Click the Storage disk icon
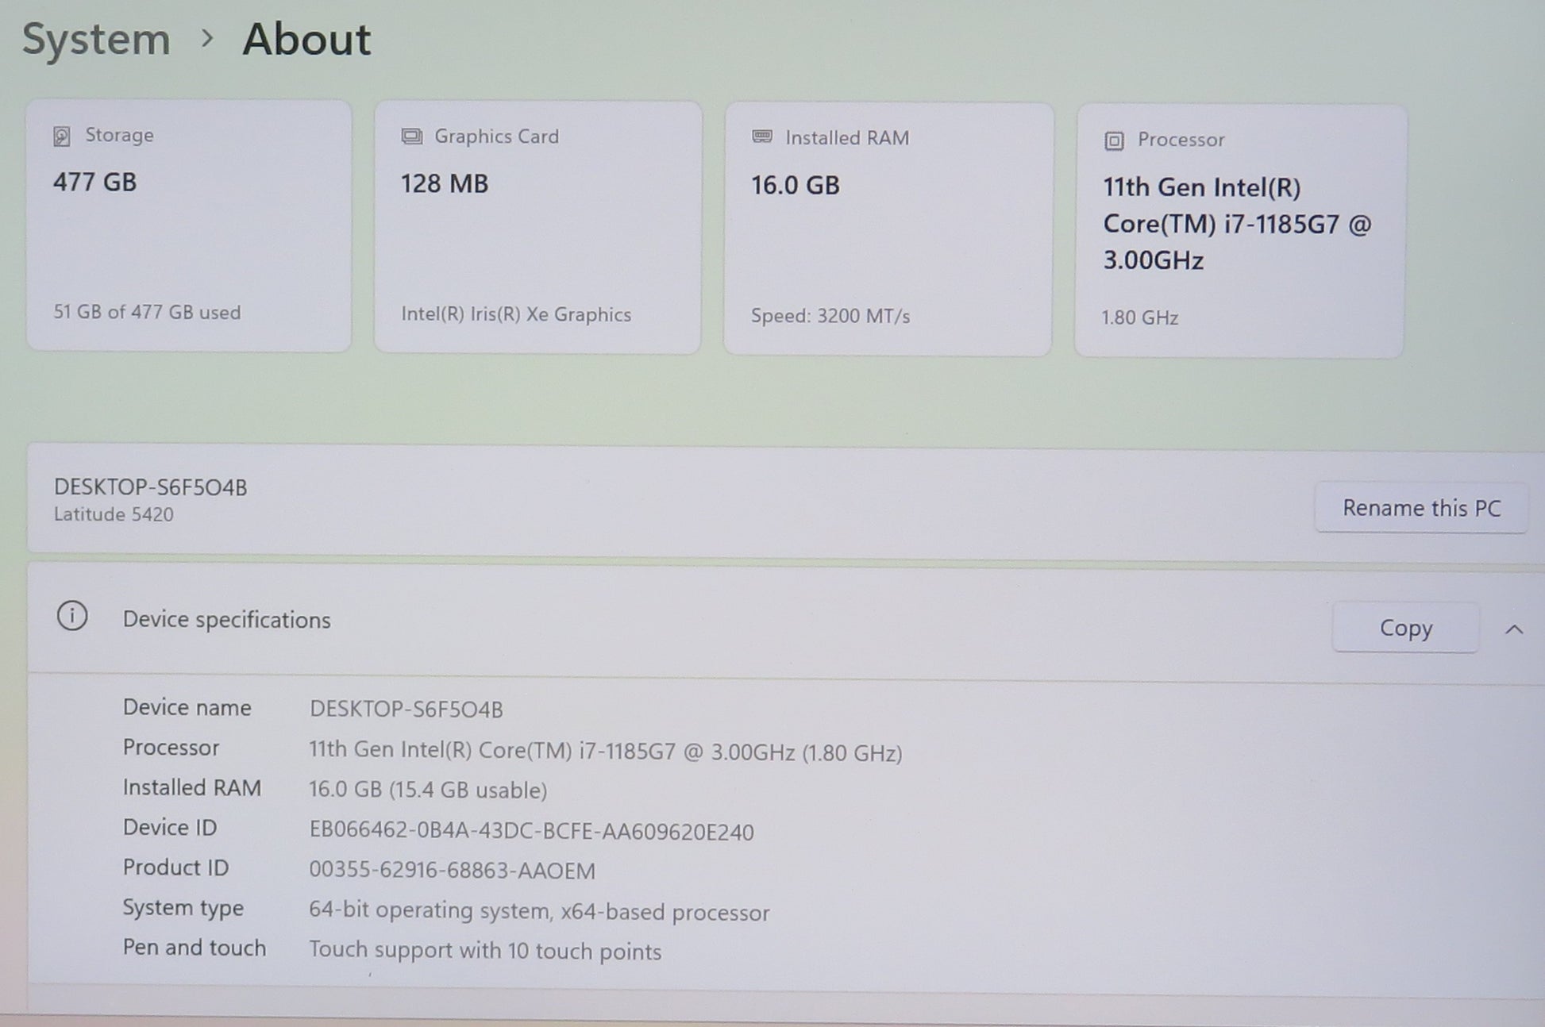Screen dimensions: 1545x1027 (x=62, y=137)
